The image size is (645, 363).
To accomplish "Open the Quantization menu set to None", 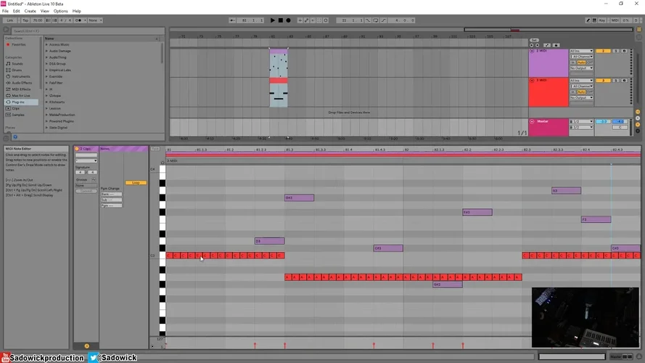I will coord(95,20).
